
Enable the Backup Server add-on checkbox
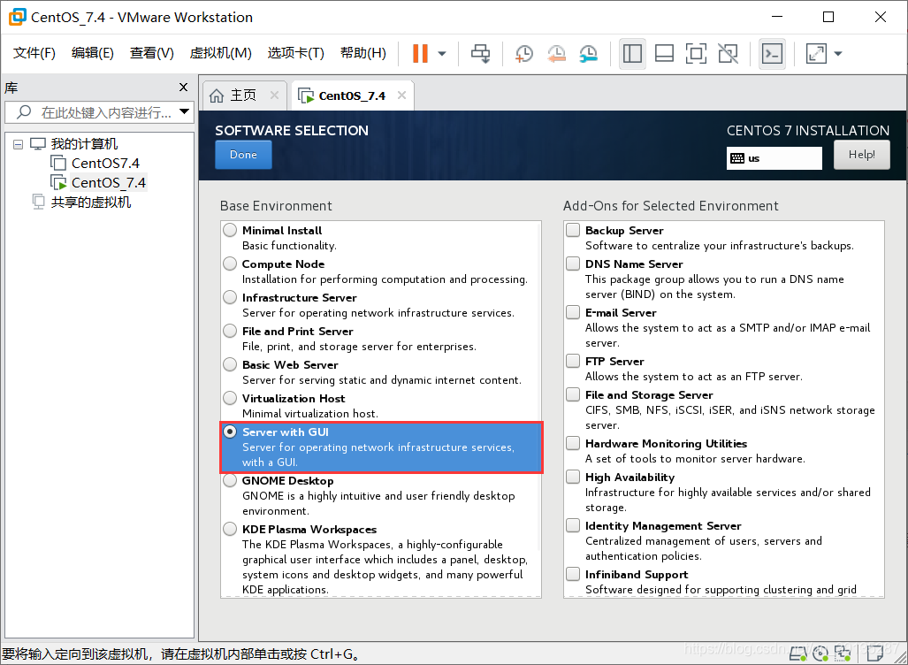[573, 230]
